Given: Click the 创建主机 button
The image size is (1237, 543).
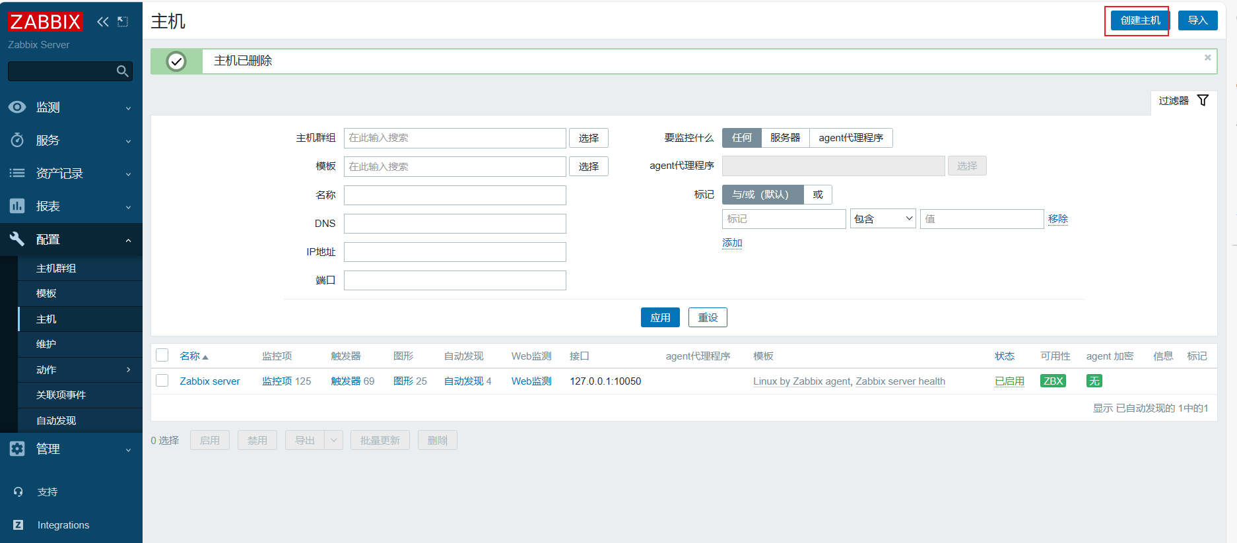Looking at the screenshot, I should pyautogui.click(x=1140, y=20).
